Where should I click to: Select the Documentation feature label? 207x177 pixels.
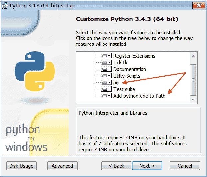click(x=130, y=69)
